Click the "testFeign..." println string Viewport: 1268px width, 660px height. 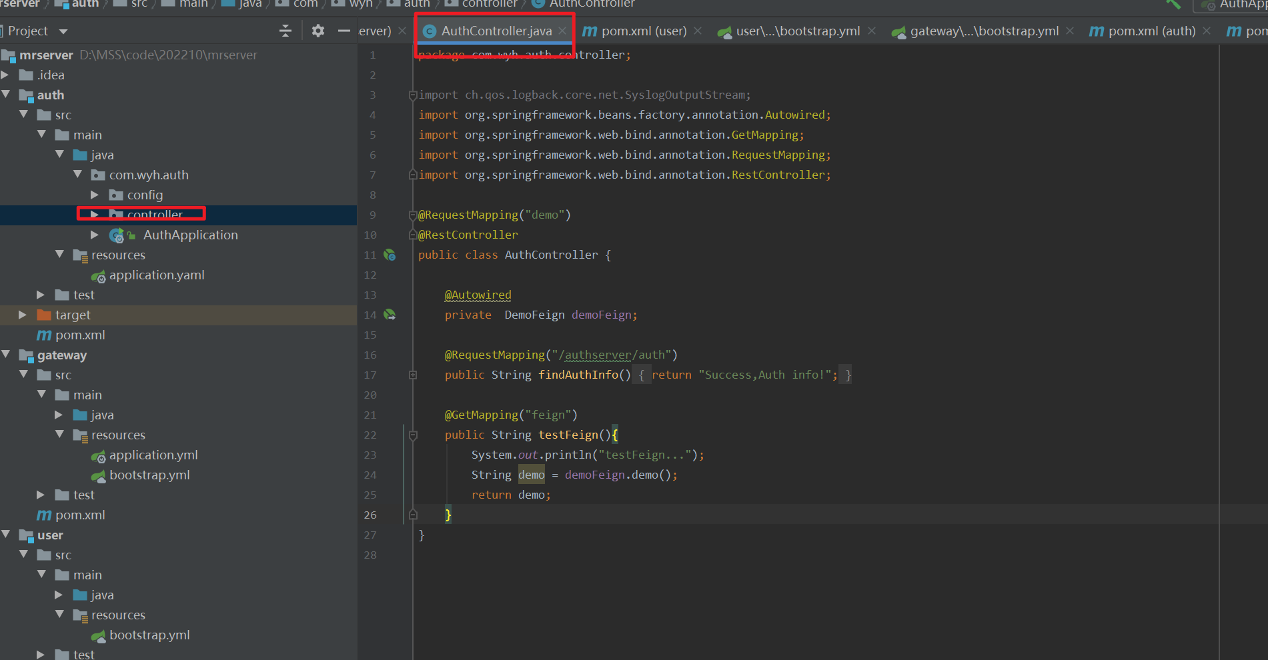tap(644, 455)
